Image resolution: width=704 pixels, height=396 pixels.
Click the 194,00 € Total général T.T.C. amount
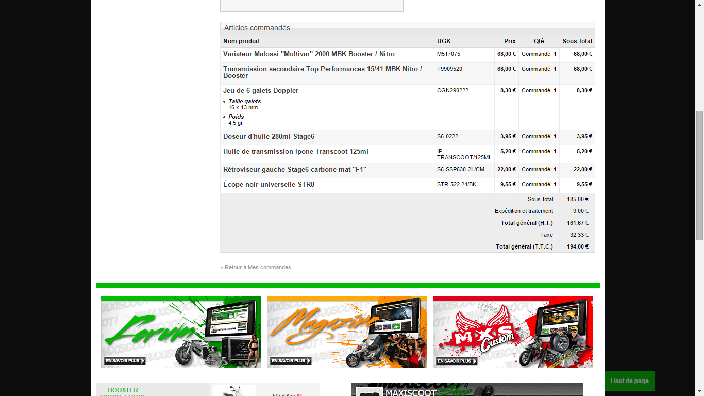coord(578,246)
